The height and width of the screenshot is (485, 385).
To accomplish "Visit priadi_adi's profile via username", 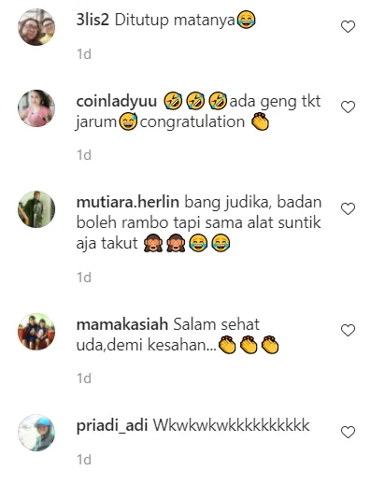I will tap(112, 426).
